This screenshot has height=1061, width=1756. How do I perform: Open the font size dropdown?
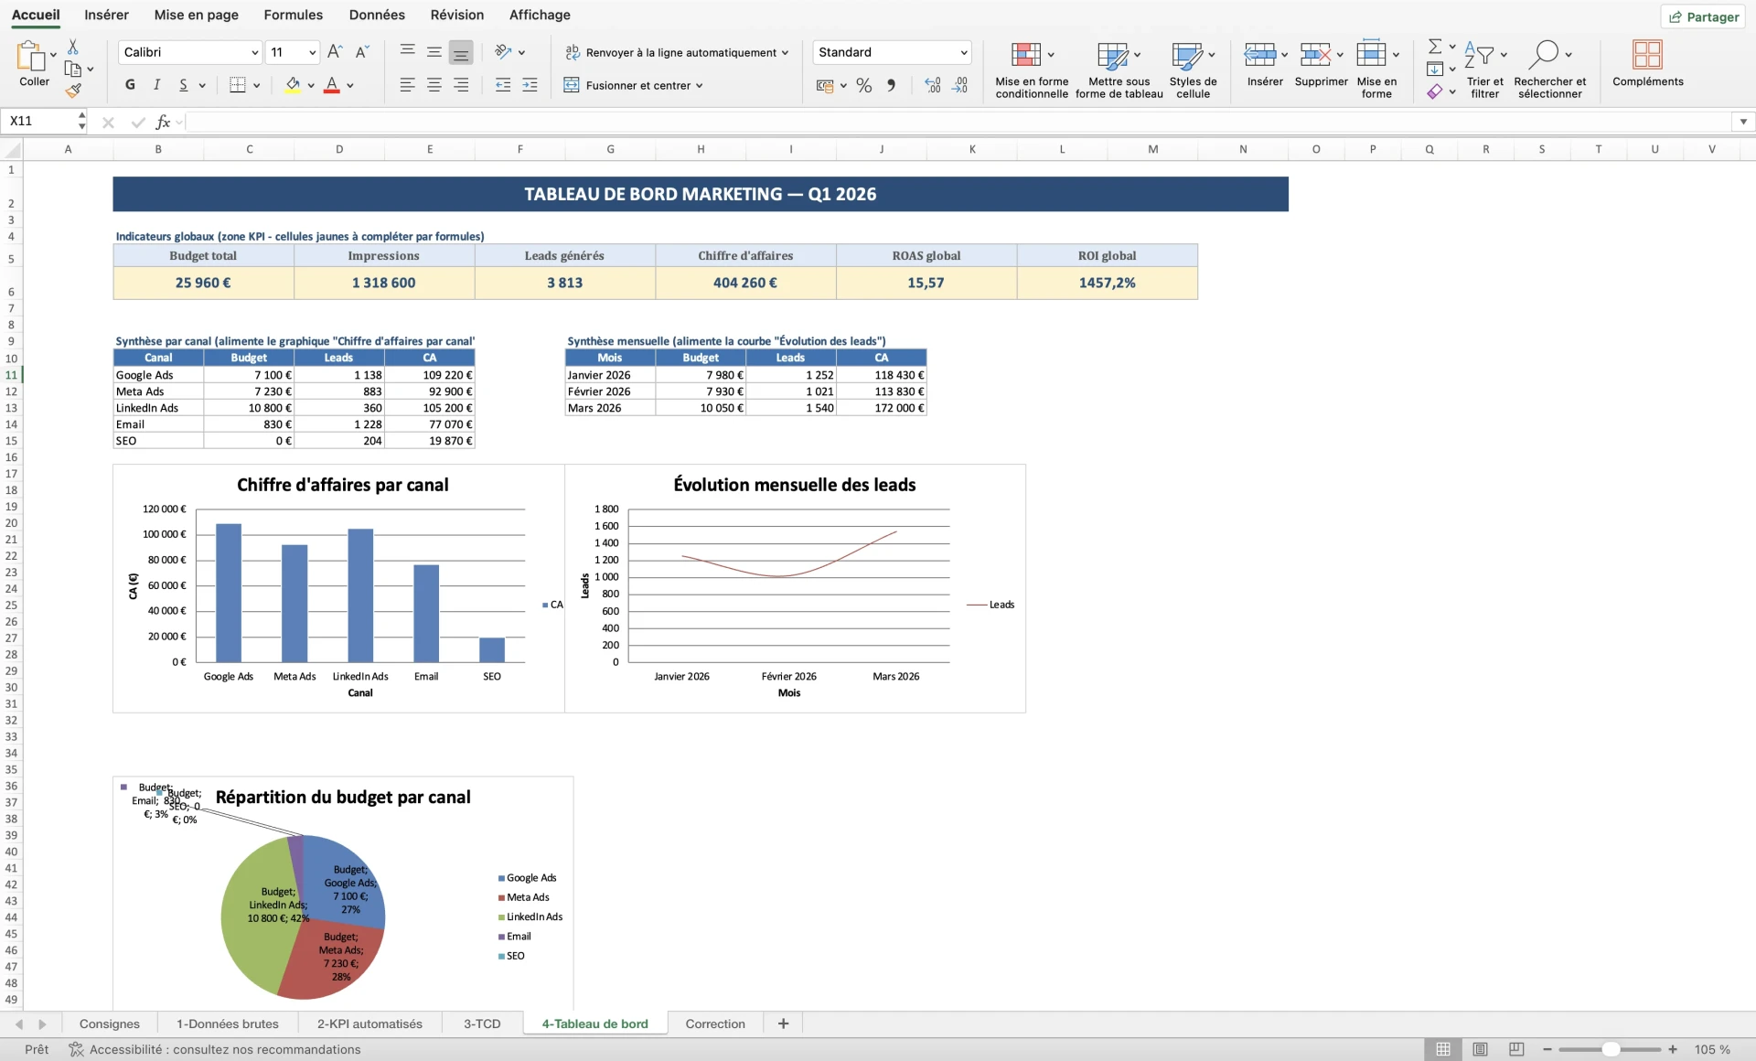tap(312, 52)
